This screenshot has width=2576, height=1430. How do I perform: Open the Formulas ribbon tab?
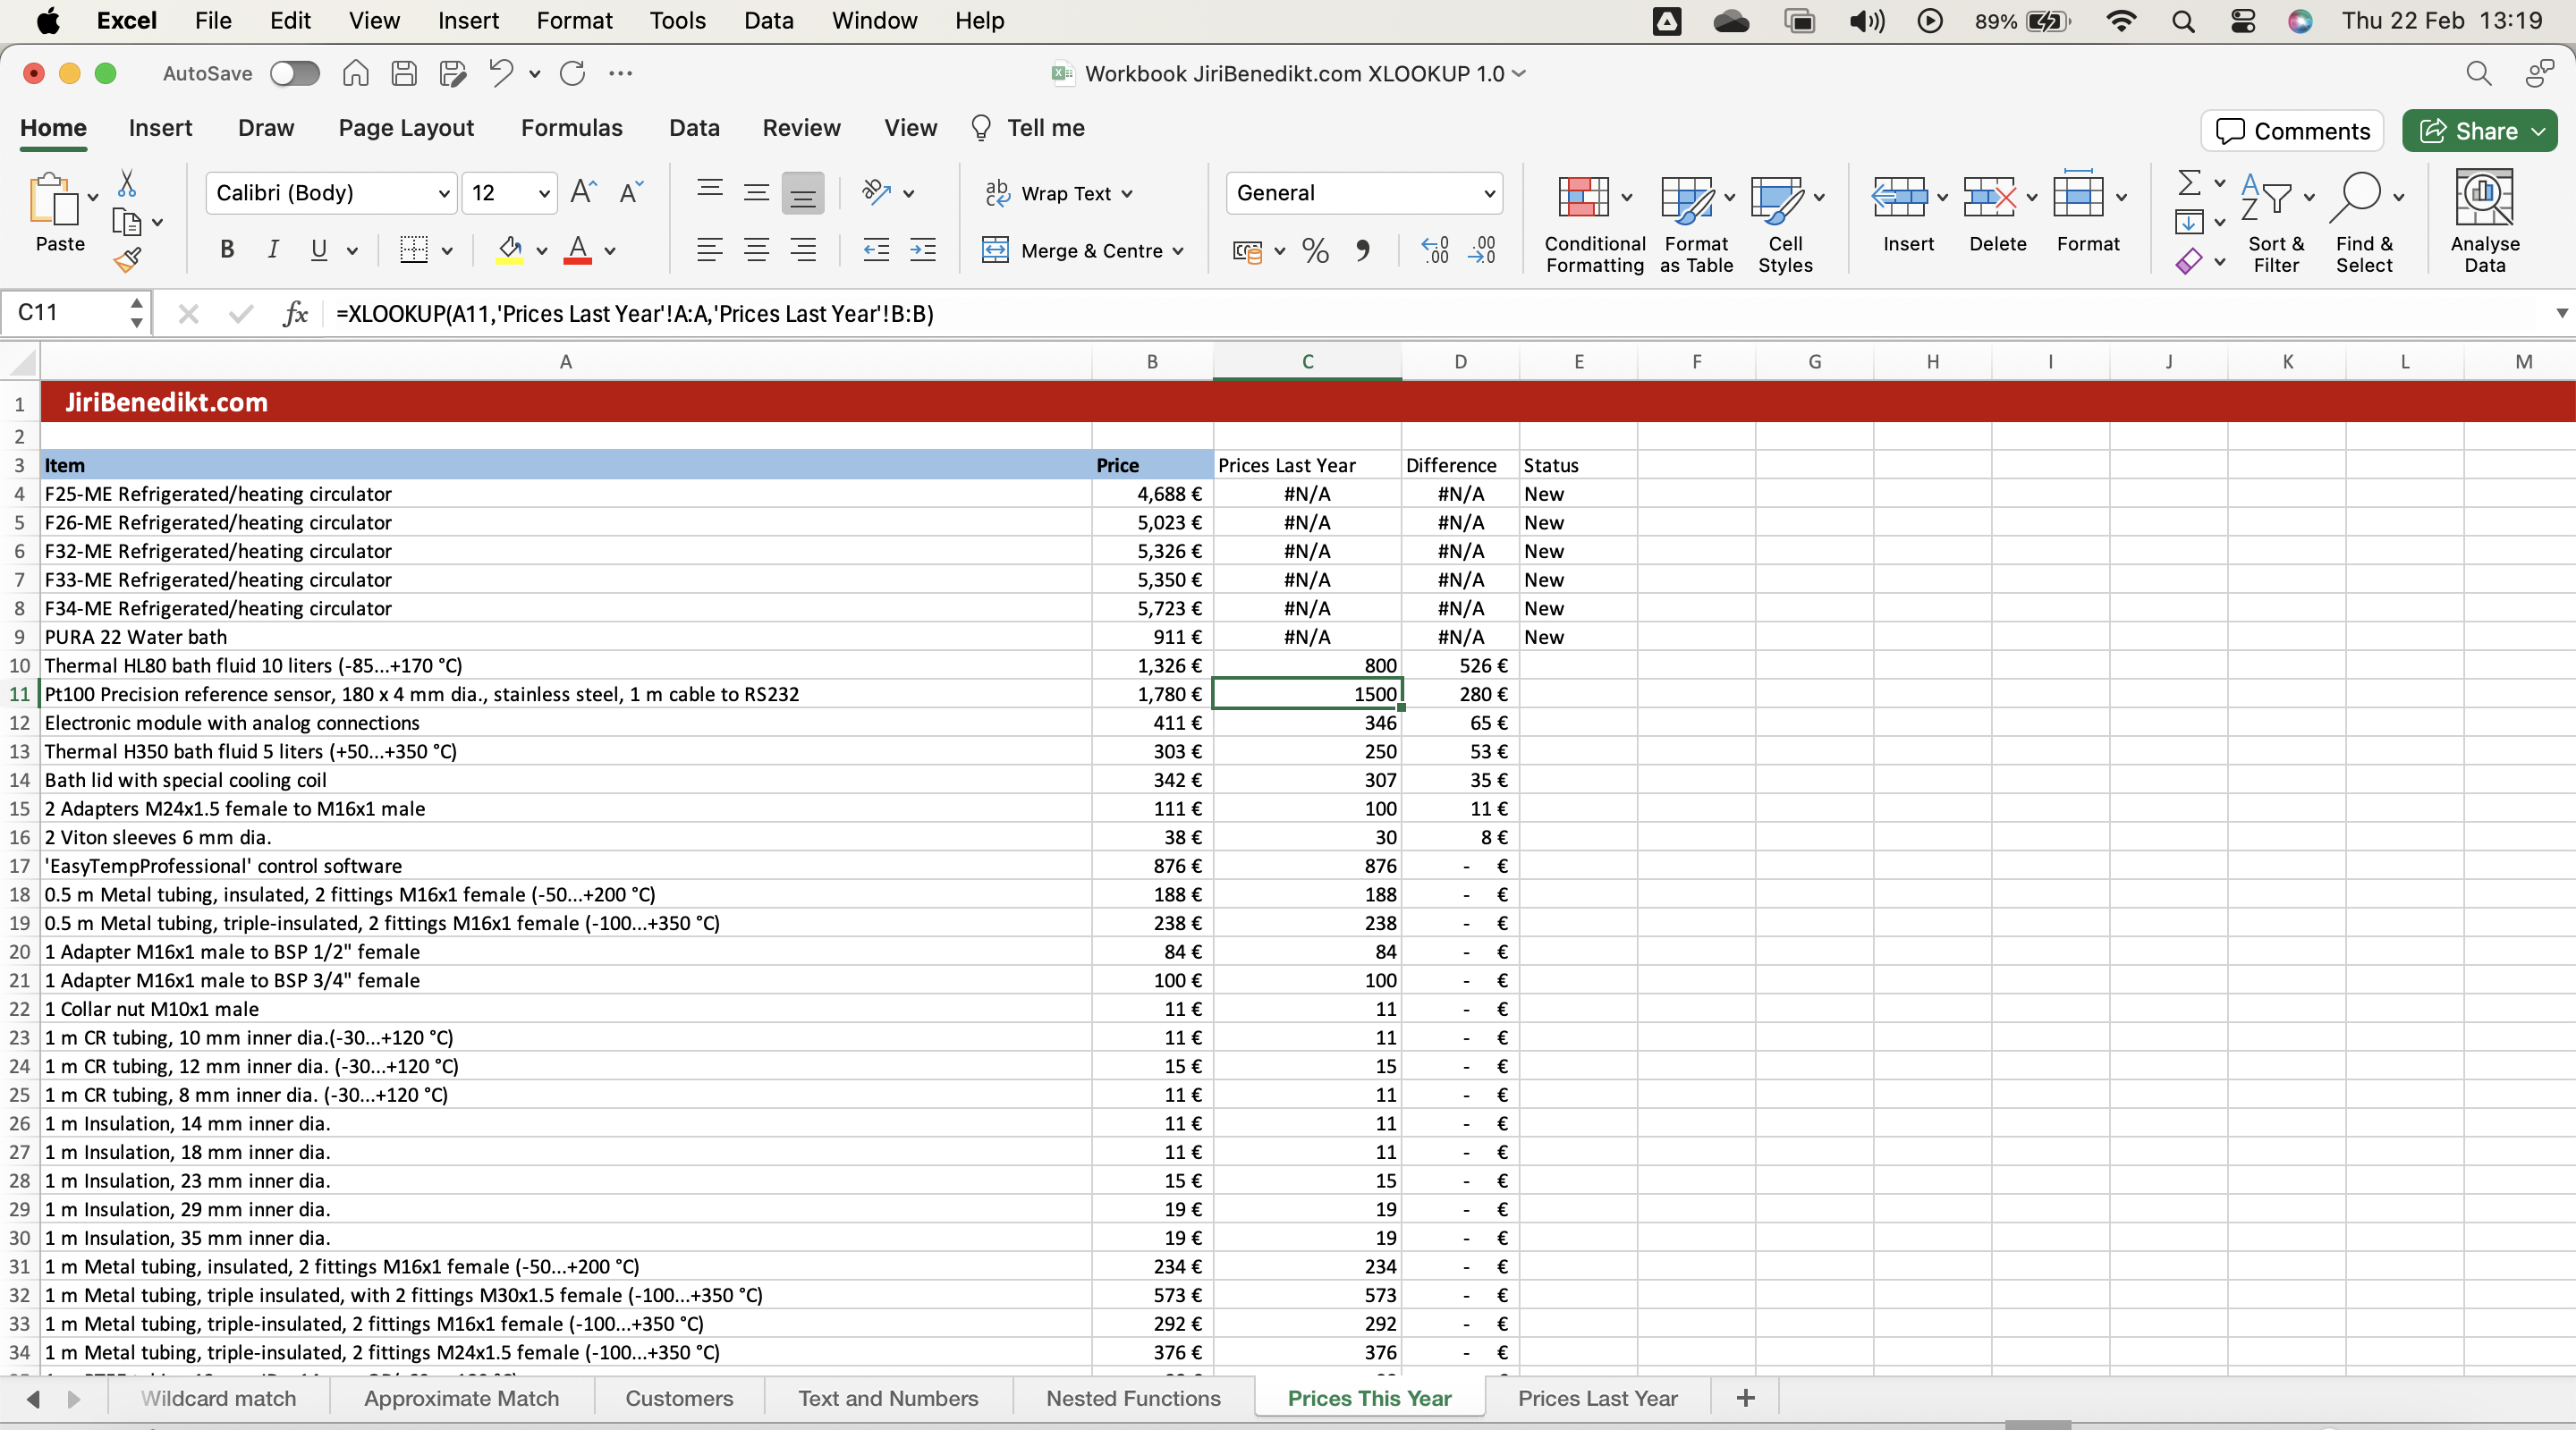(x=571, y=128)
